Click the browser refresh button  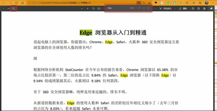click(16, 3)
